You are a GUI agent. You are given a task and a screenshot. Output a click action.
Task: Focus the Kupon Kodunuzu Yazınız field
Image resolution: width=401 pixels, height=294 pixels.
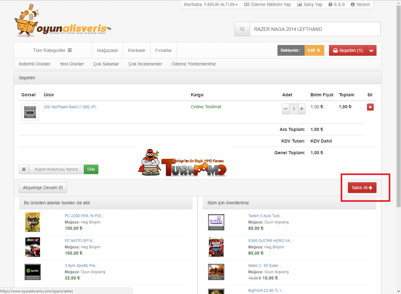[56, 169]
